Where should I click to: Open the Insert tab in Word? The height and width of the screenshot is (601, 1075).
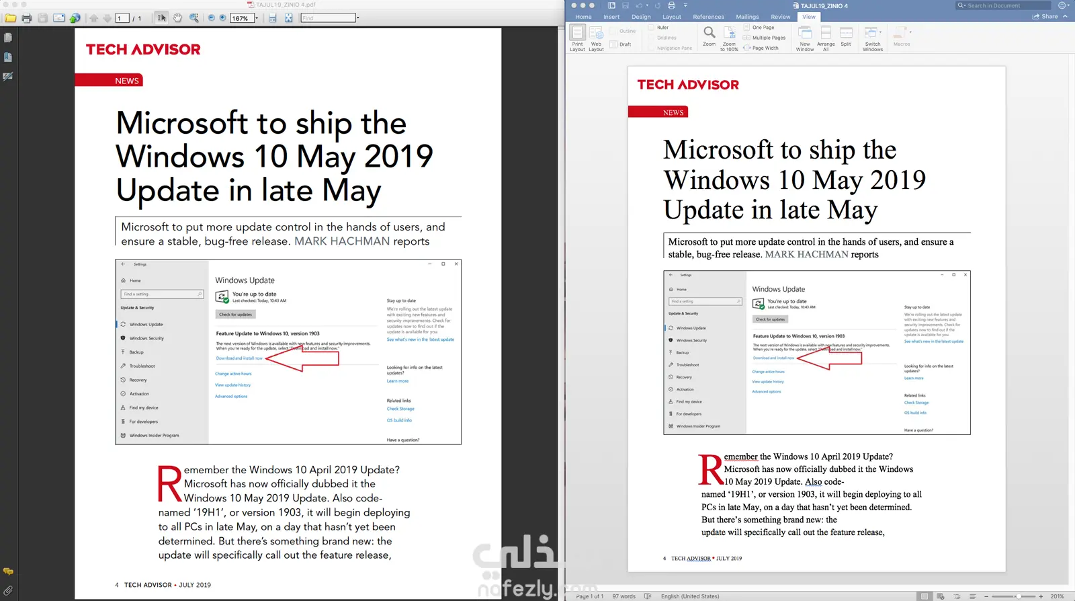tap(611, 17)
